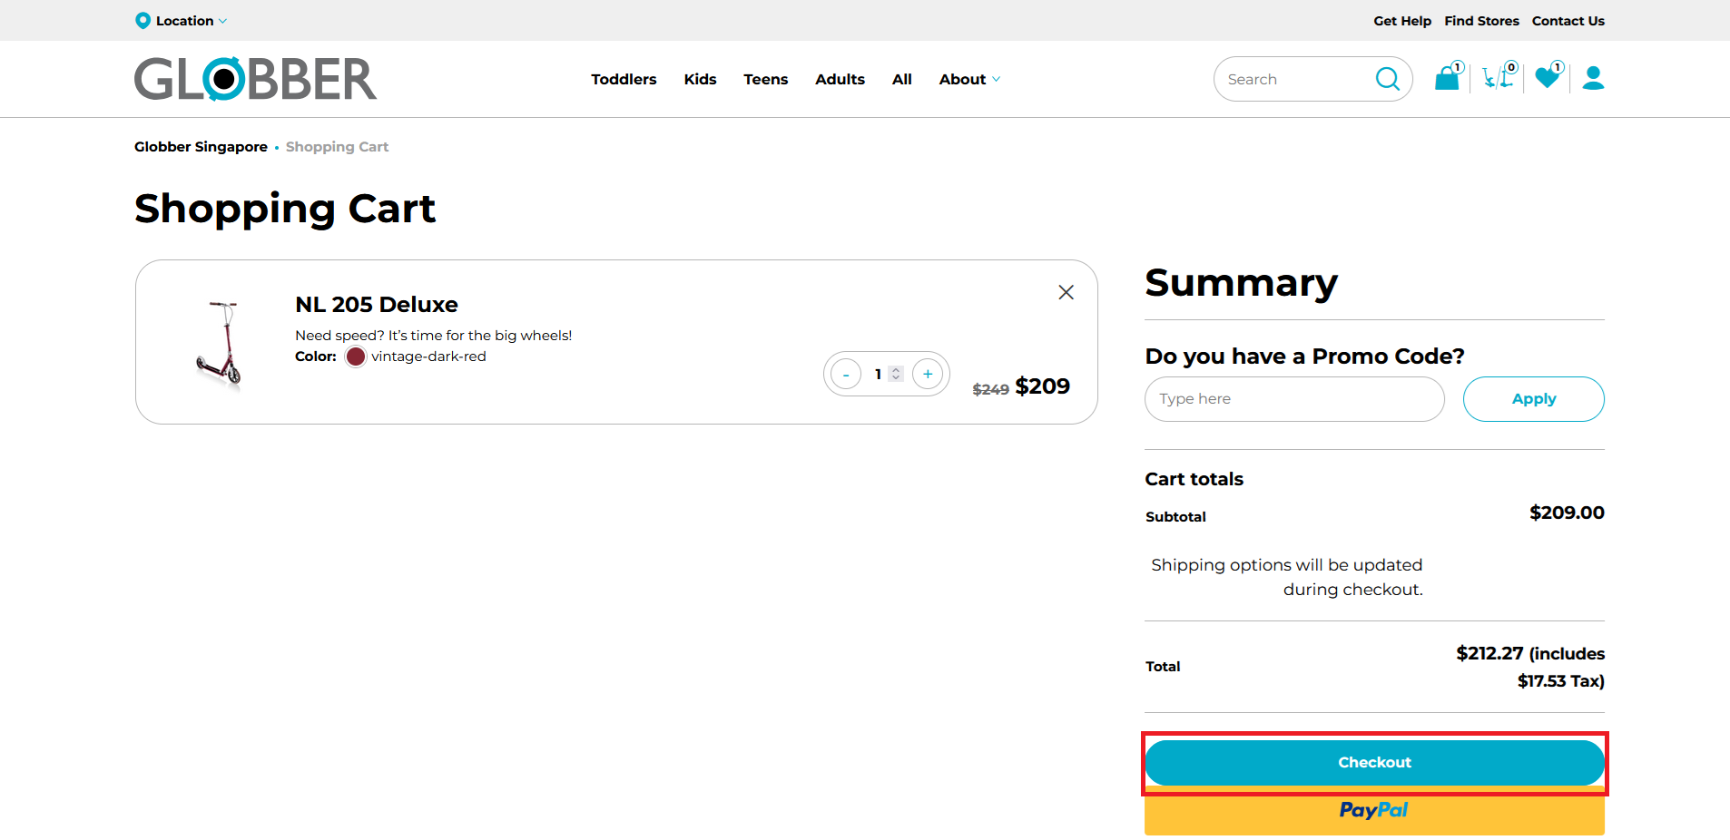Click the NL 205 Deluxe product title

(377, 304)
